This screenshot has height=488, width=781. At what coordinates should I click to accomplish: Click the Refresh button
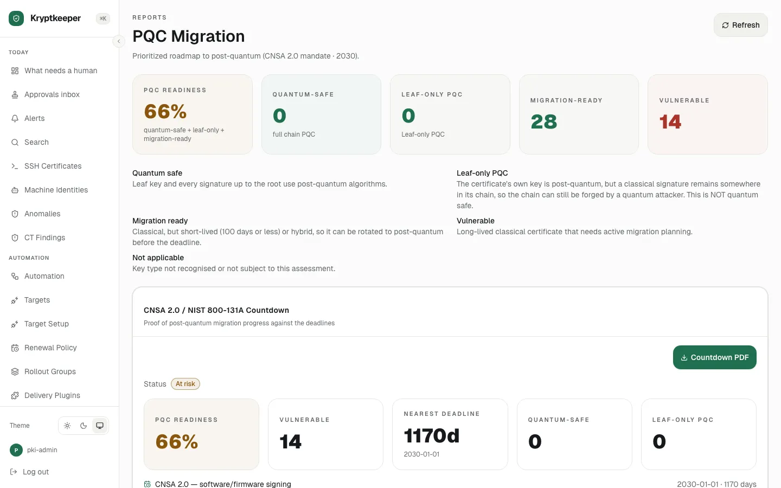(741, 25)
